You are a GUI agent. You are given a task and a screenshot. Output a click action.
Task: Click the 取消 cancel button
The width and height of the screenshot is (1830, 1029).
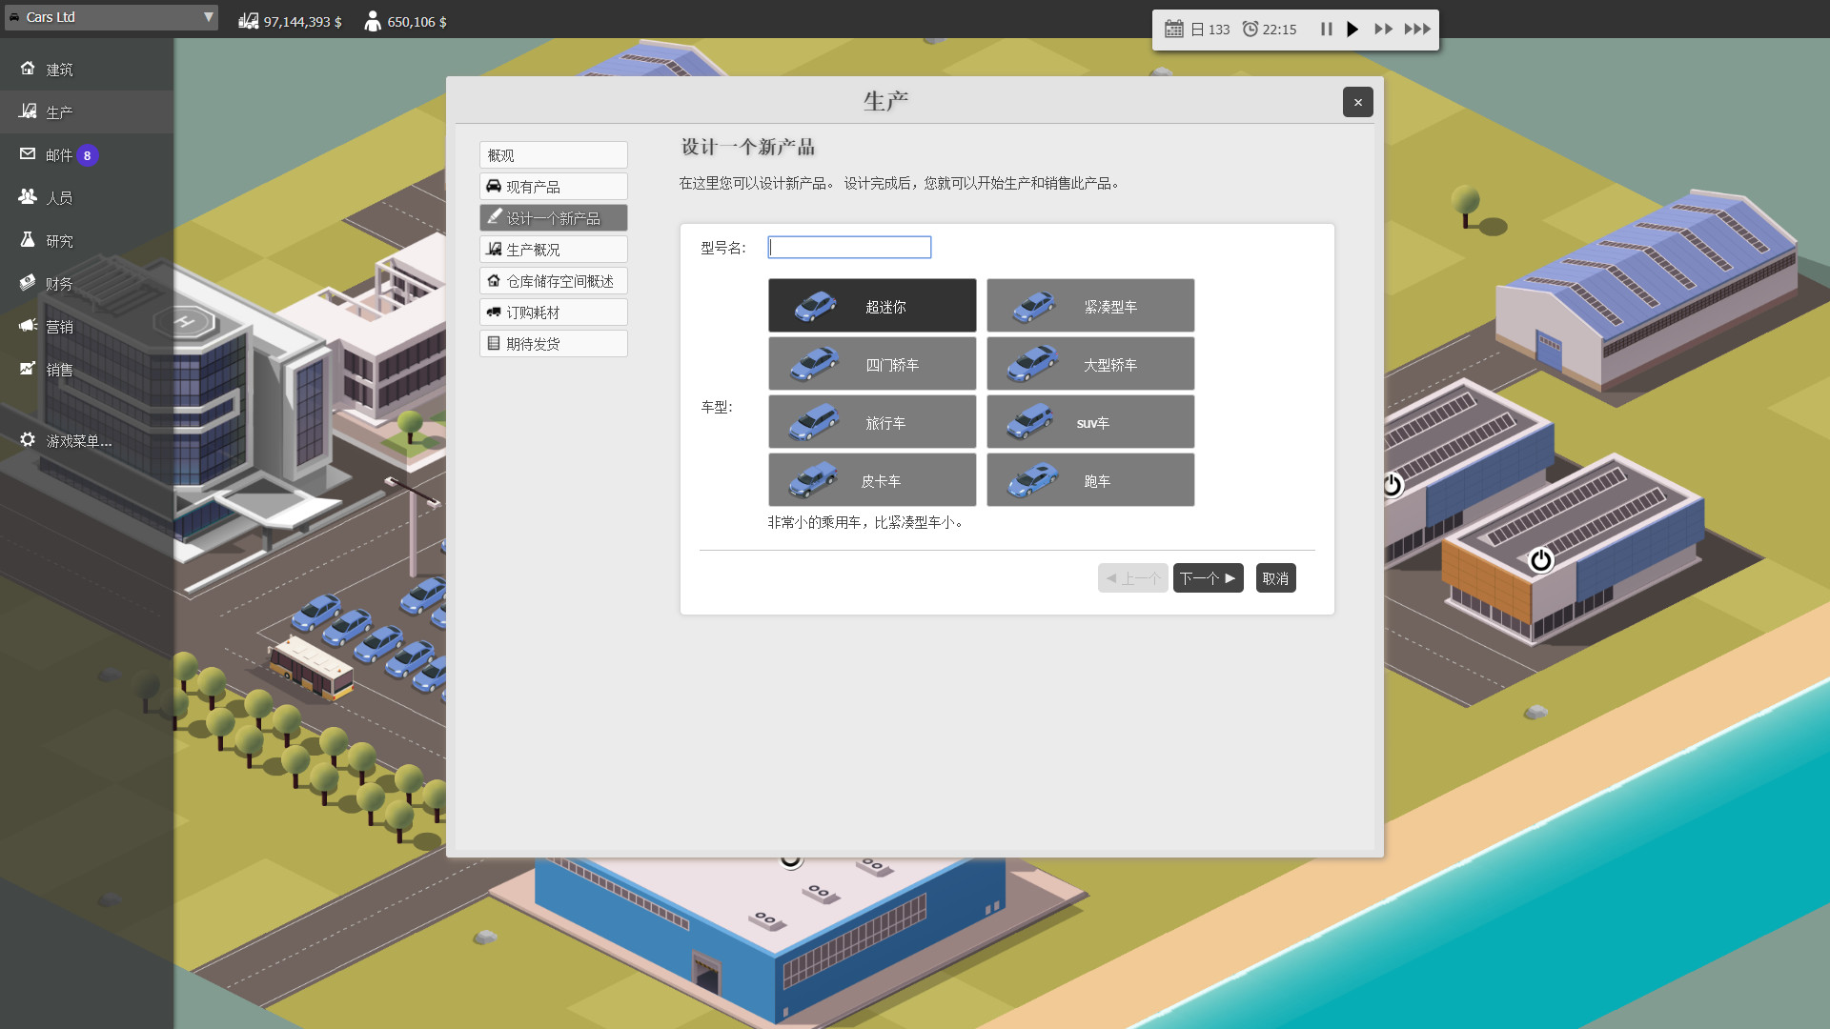point(1275,578)
